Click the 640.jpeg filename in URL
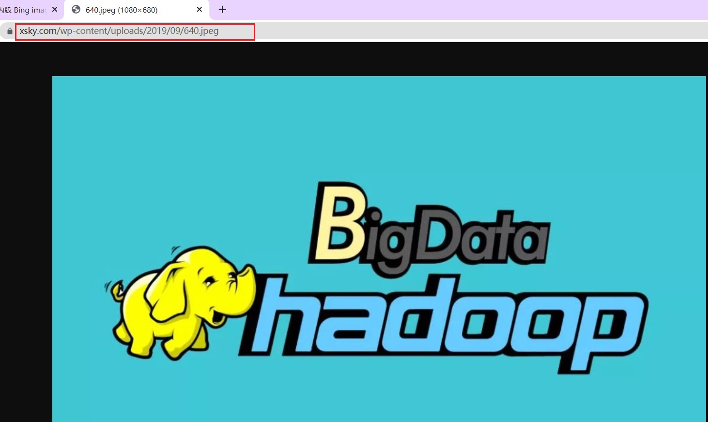The width and height of the screenshot is (708, 422). pos(201,31)
